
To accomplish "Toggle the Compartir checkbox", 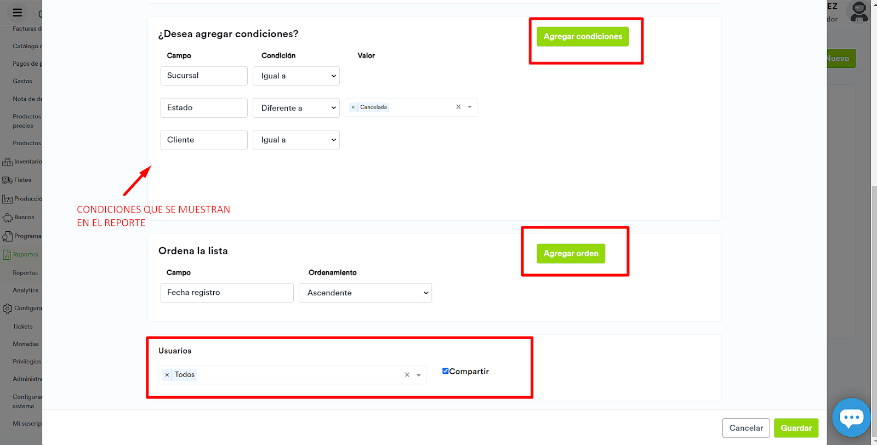I will (446, 371).
